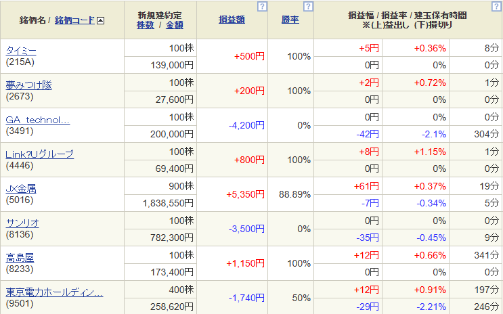Open the help icon above 勝率 column
Viewport: 503px width, 314px height.
[x=309, y=7]
